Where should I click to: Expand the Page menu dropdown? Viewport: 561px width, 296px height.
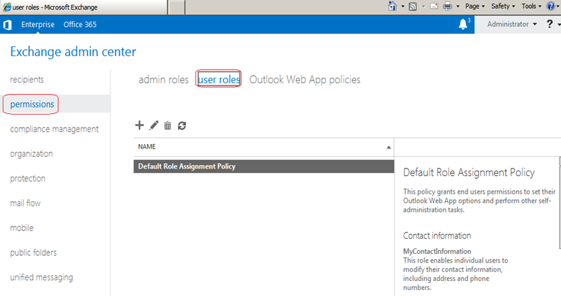coord(474,6)
